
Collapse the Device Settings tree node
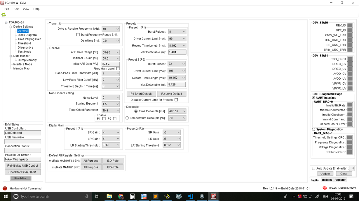click(11, 26)
